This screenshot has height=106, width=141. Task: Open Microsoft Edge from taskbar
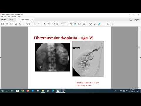point(53,91)
